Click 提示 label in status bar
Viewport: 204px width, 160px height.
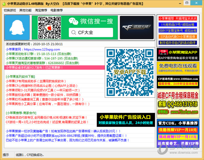tap(6, 155)
